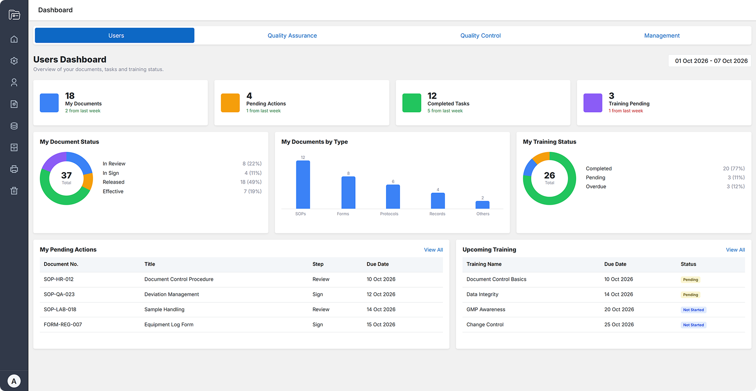The height and width of the screenshot is (391, 756).
Task: Click the Document Control Basics training
Action: point(496,279)
